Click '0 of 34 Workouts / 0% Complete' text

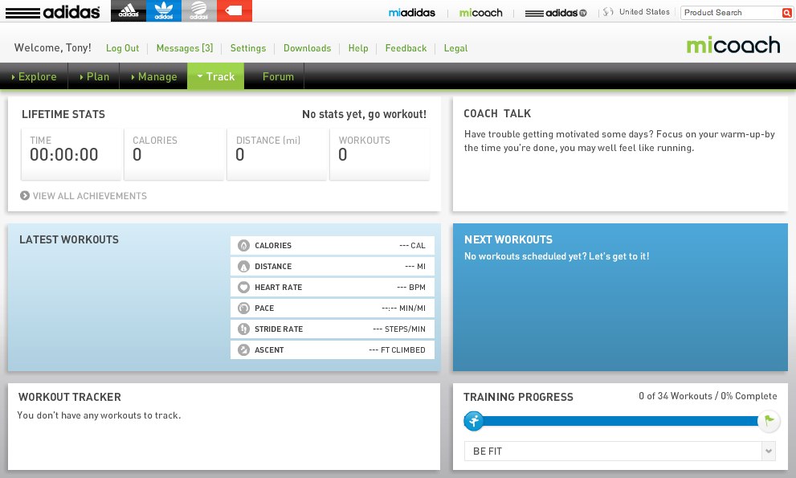708,396
